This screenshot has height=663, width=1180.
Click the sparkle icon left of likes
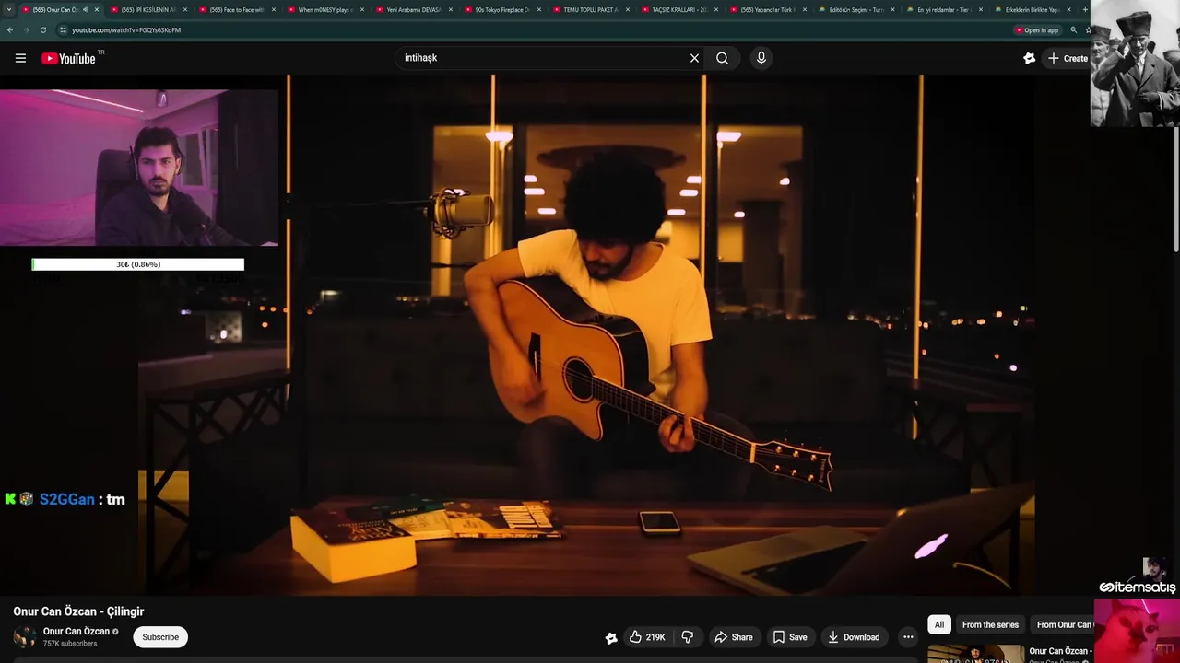coord(610,637)
